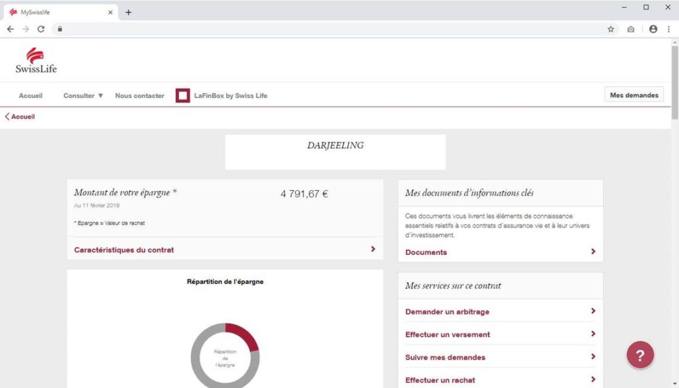Open Nous contacter menu item
The image size is (679, 388).
coord(139,95)
